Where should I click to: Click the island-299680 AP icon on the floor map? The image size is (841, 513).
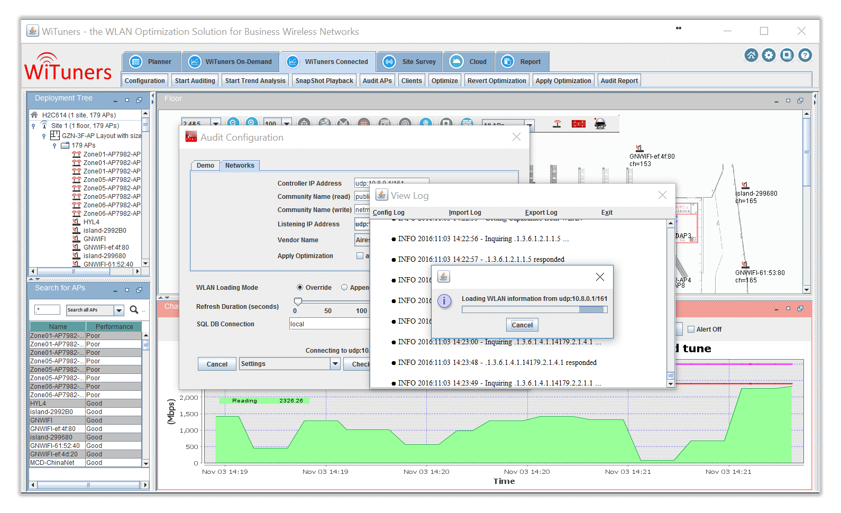745,186
